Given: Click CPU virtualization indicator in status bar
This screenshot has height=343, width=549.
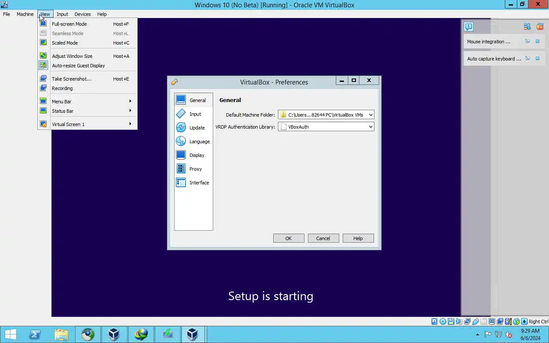Looking at the screenshot, I should (x=508, y=322).
